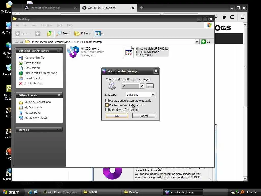Click the browser scrollbar down arrow
The image size is (261, 196).
pos(245,178)
